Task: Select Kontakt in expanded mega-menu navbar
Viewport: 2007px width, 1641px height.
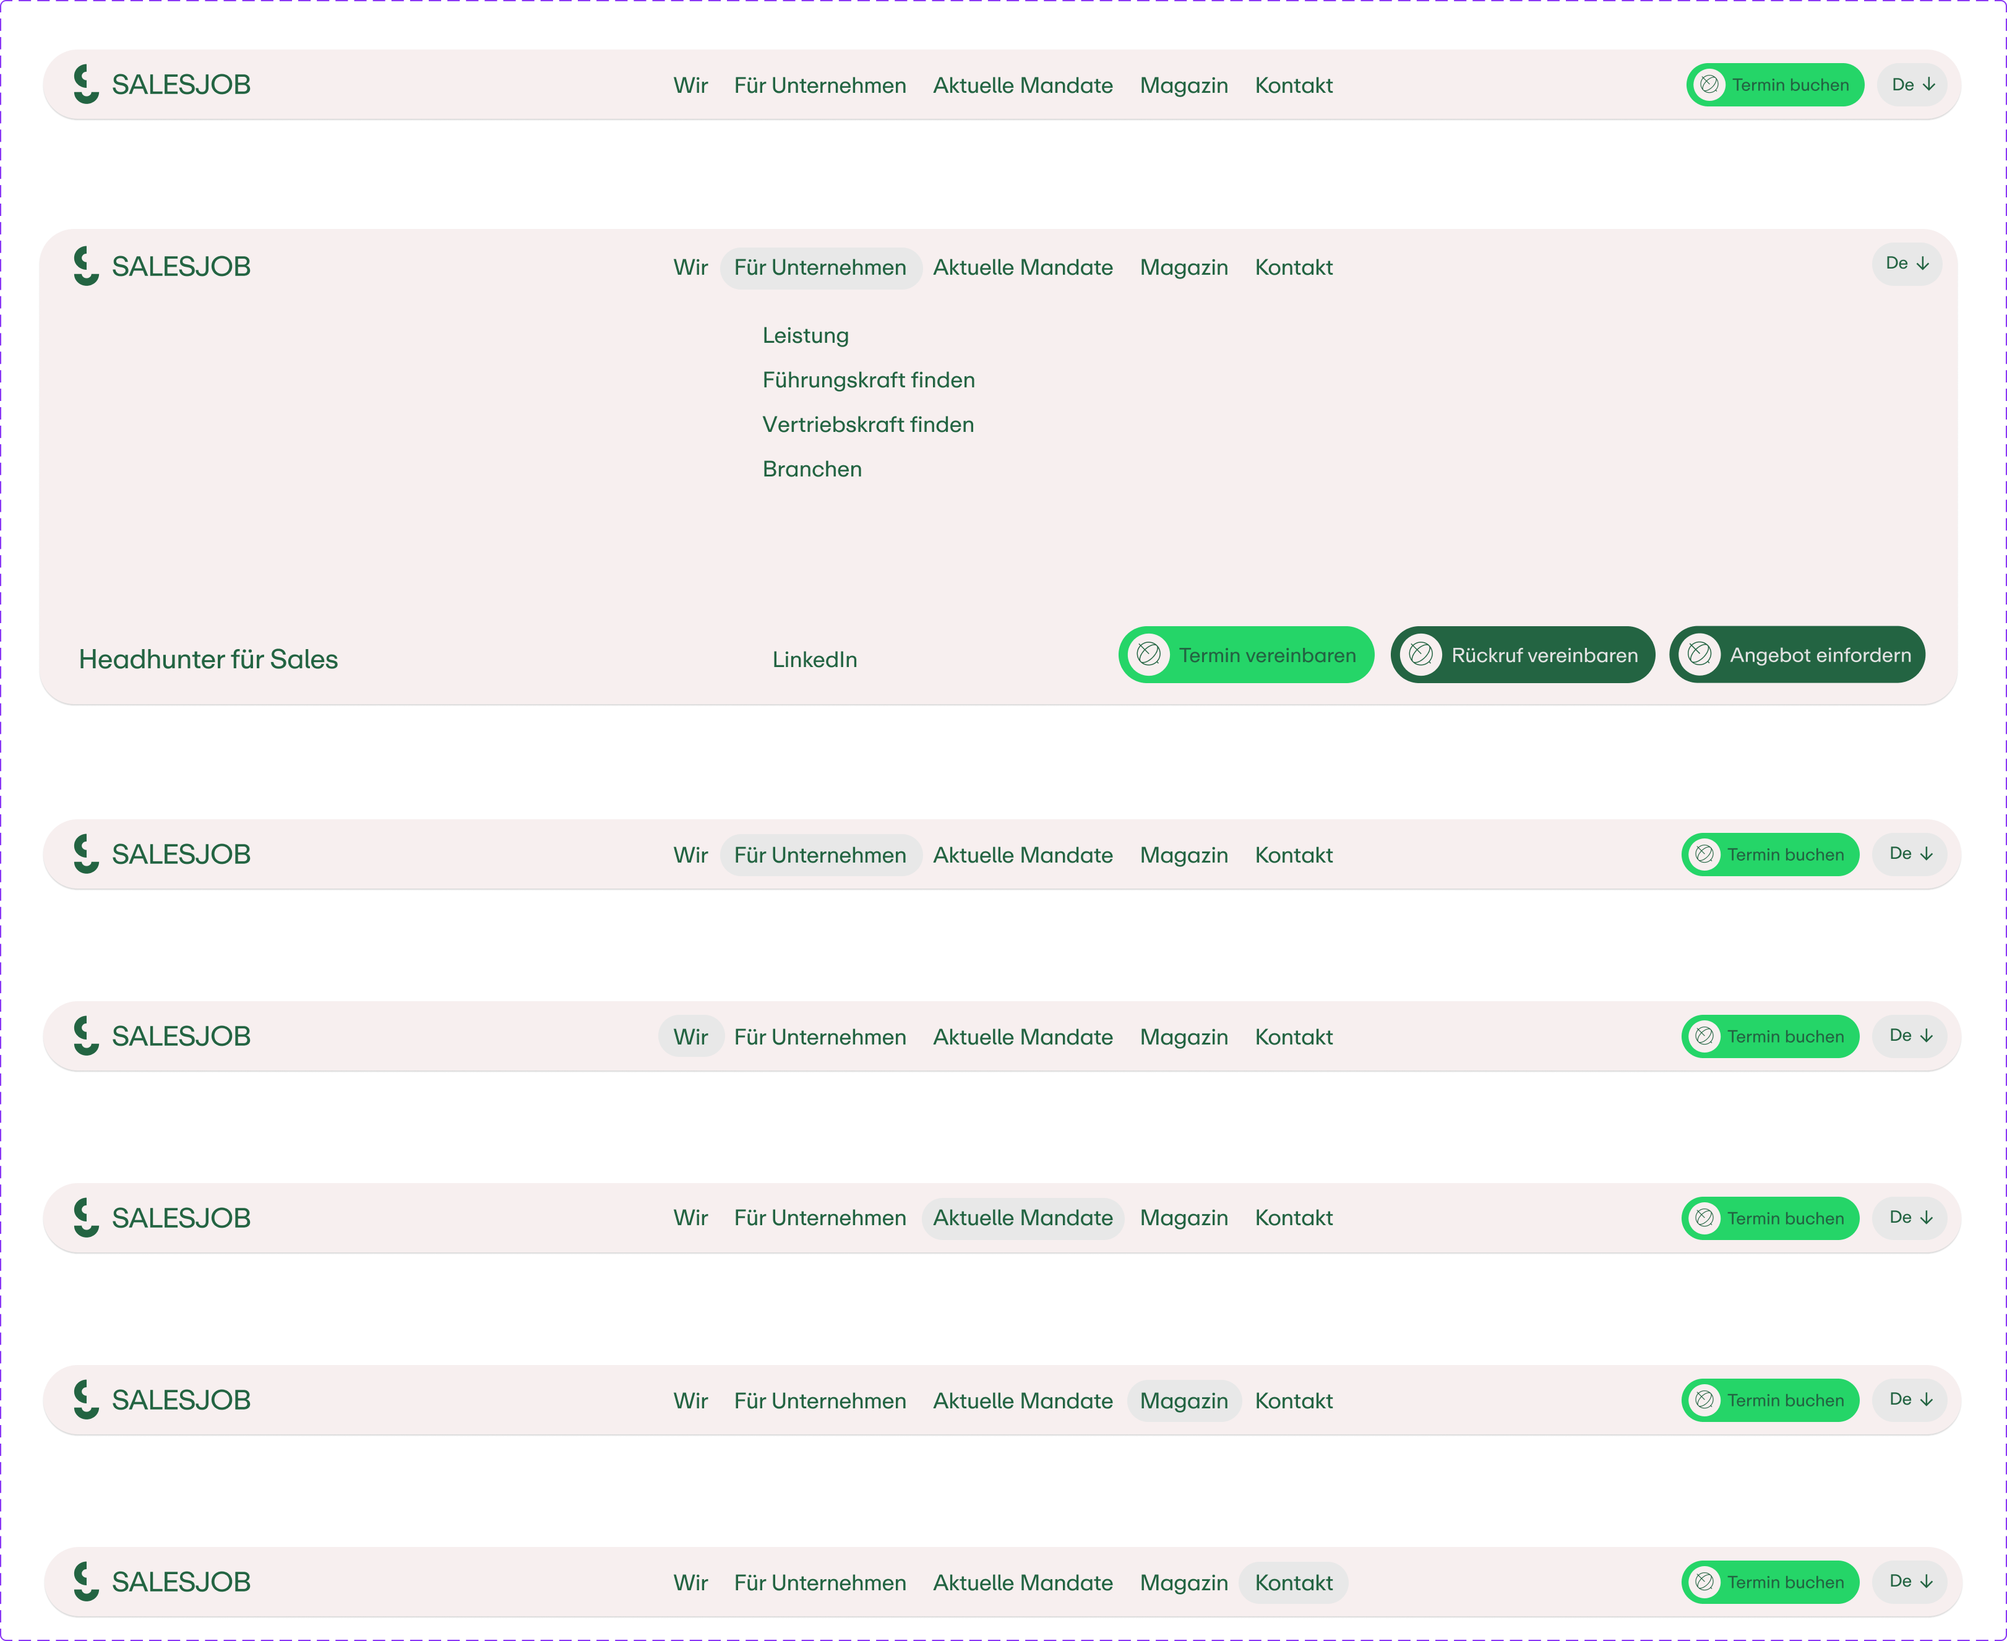Action: [x=1294, y=267]
